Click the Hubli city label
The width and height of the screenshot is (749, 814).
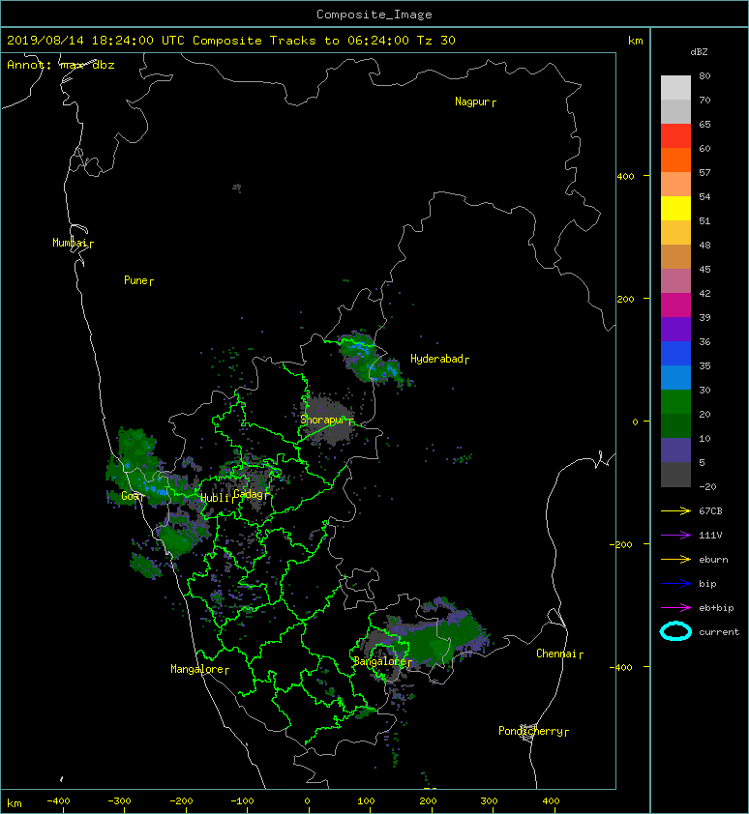coord(215,498)
